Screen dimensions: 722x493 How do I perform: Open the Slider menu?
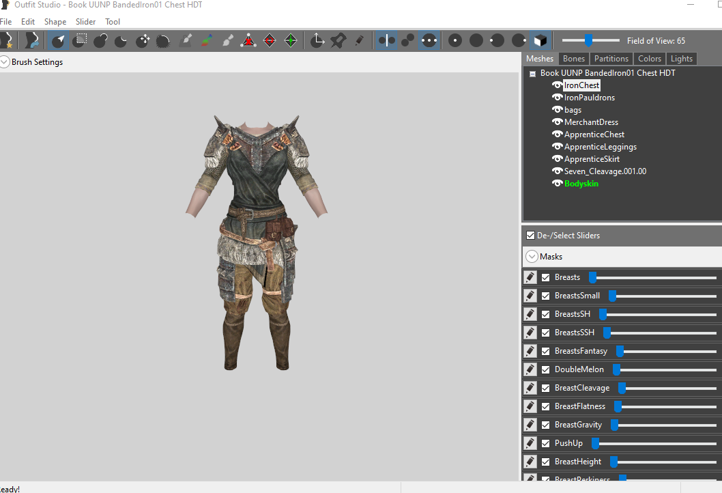point(86,22)
